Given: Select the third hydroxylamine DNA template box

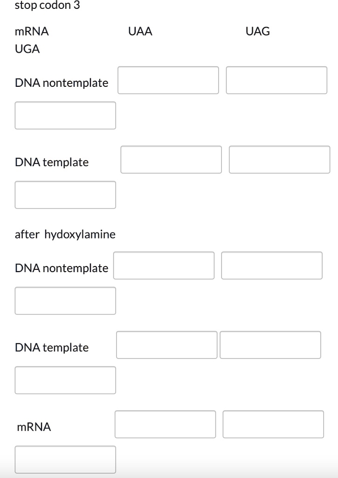Looking at the screenshot, I should [x=65, y=380].
